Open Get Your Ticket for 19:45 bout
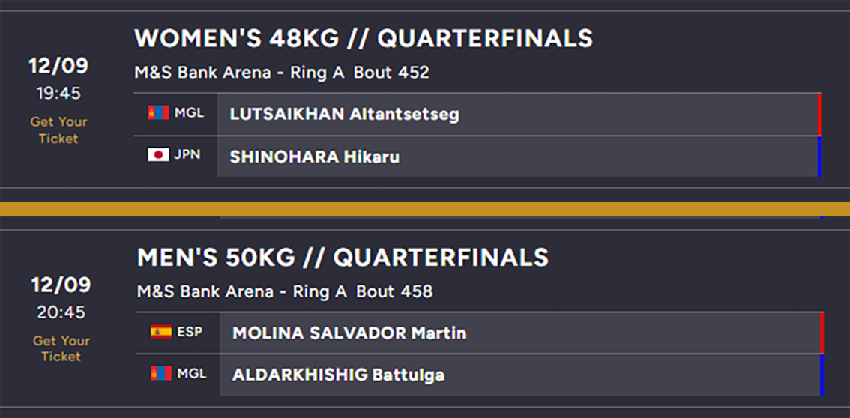Image resolution: width=850 pixels, height=418 pixels. [x=58, y=130]
